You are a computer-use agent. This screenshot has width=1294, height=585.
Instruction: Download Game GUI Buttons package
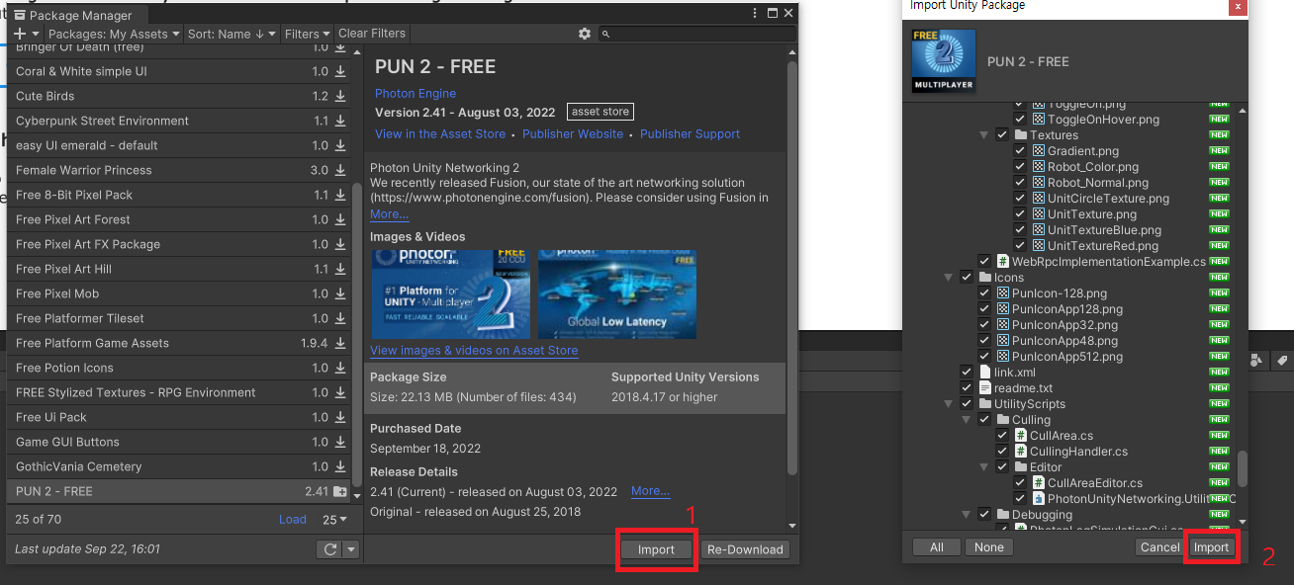(340, 442)
